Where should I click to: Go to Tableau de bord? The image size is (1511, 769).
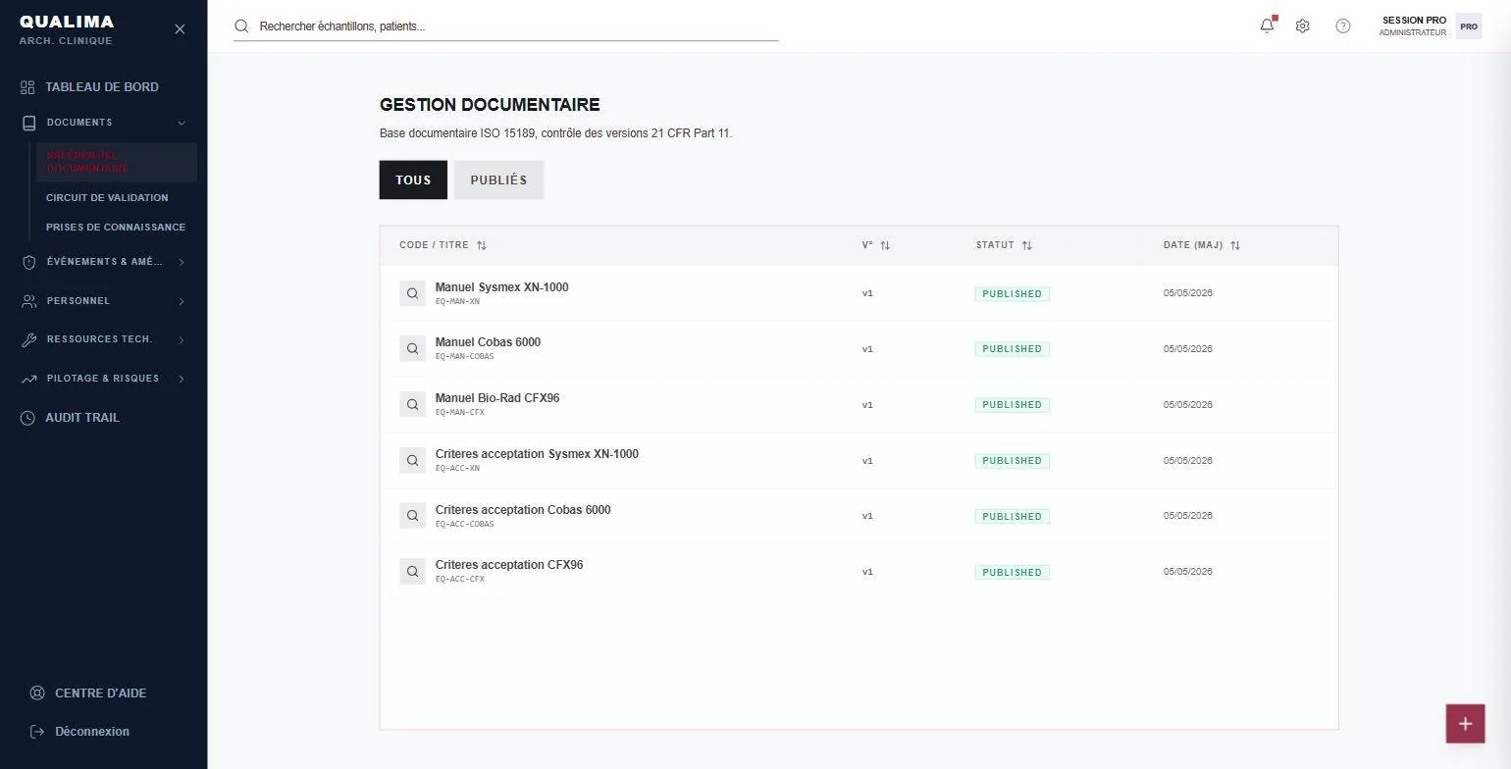click(103, 87)
